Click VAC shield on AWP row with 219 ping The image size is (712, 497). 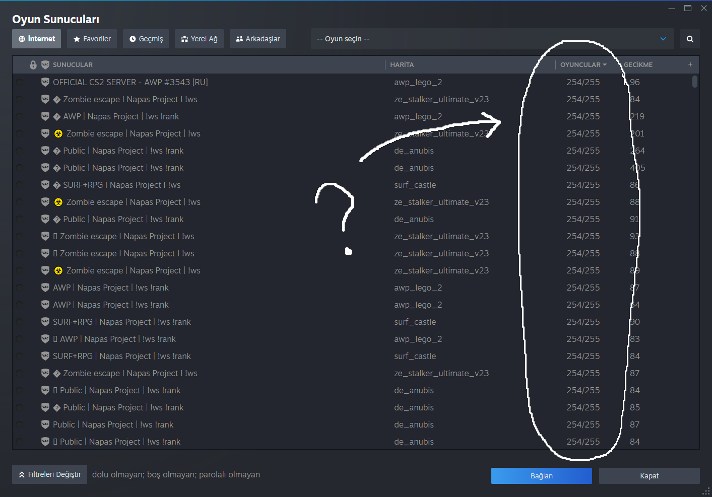(x=45, y=116)
